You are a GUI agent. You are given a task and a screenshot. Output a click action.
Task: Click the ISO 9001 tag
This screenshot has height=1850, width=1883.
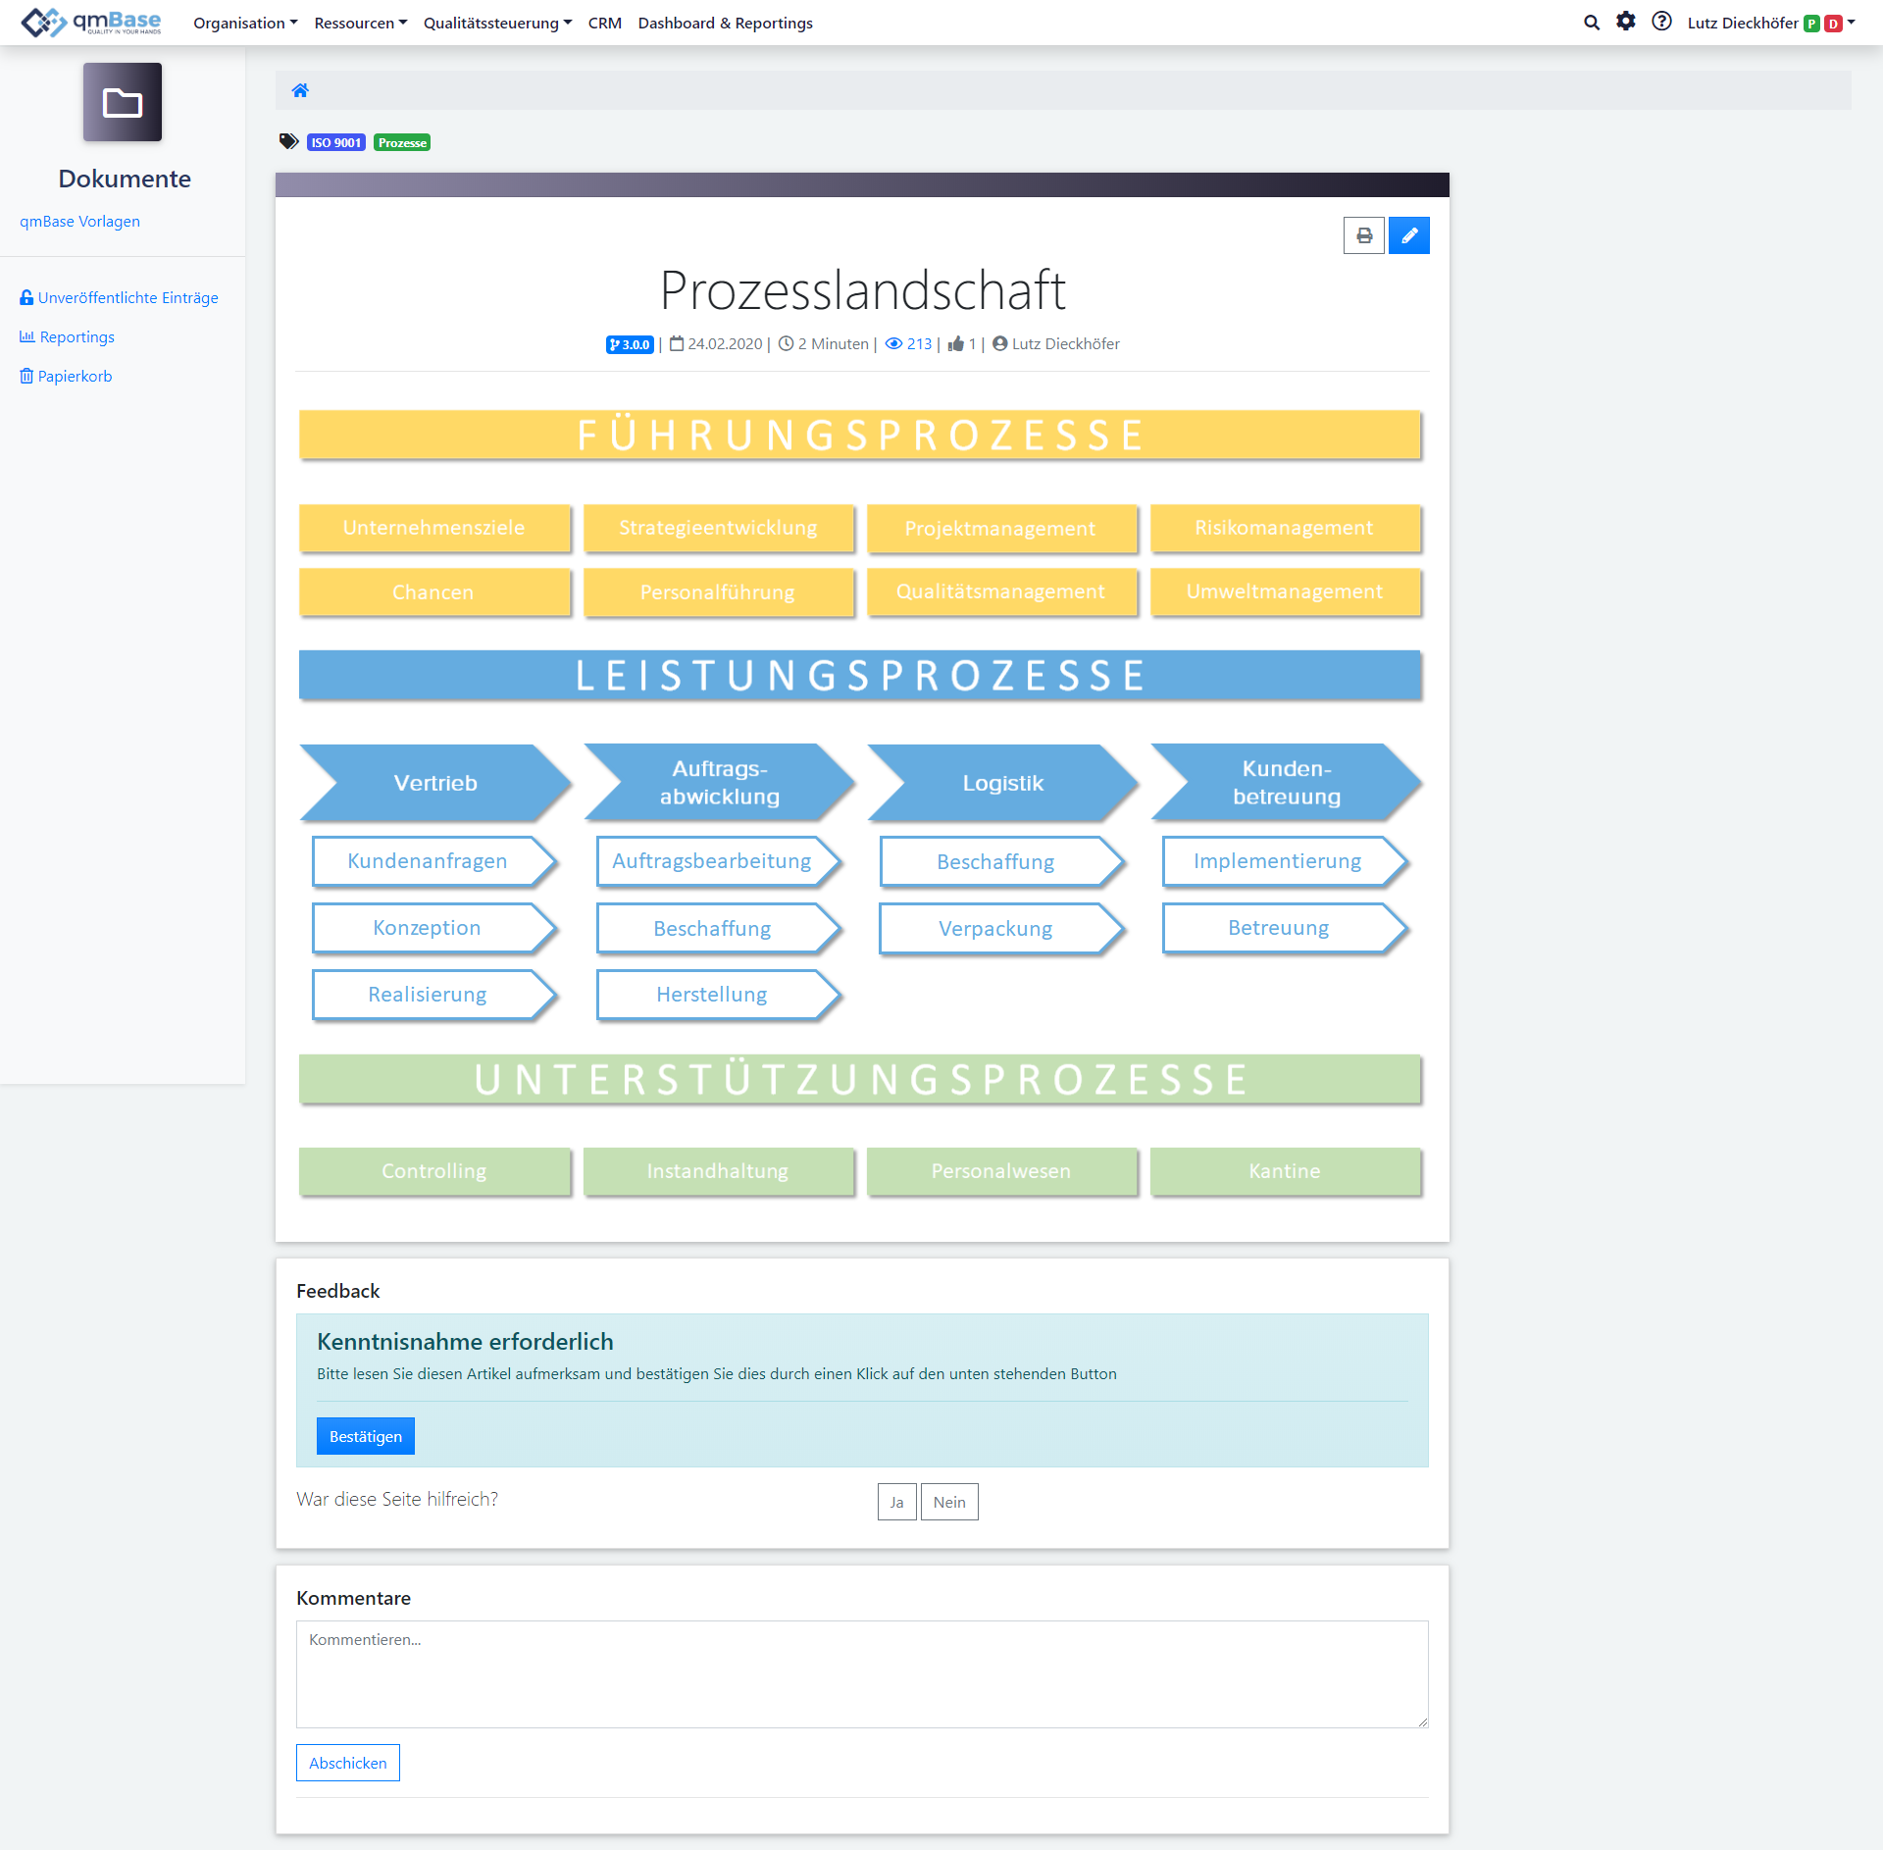(335, 142)
